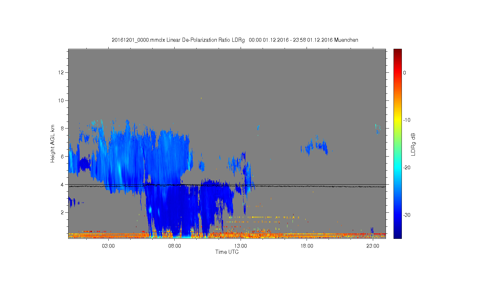The height and width of the screenshot is (287, 478).
Task: Click the colorbar value -30
Action: click(x=407, y=215)
